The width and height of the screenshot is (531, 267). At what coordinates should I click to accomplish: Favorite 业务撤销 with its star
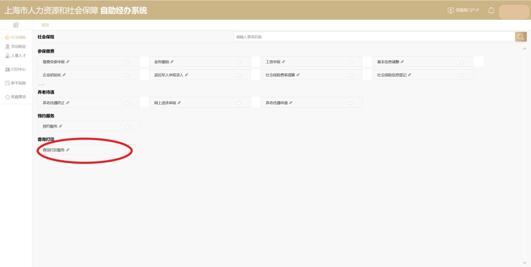tap(239, 62)
